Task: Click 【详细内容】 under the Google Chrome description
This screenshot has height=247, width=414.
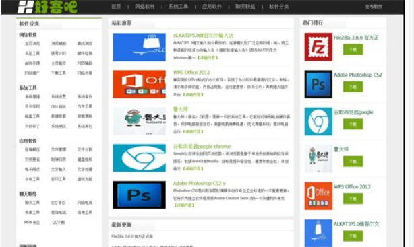Action: (193, 168)
